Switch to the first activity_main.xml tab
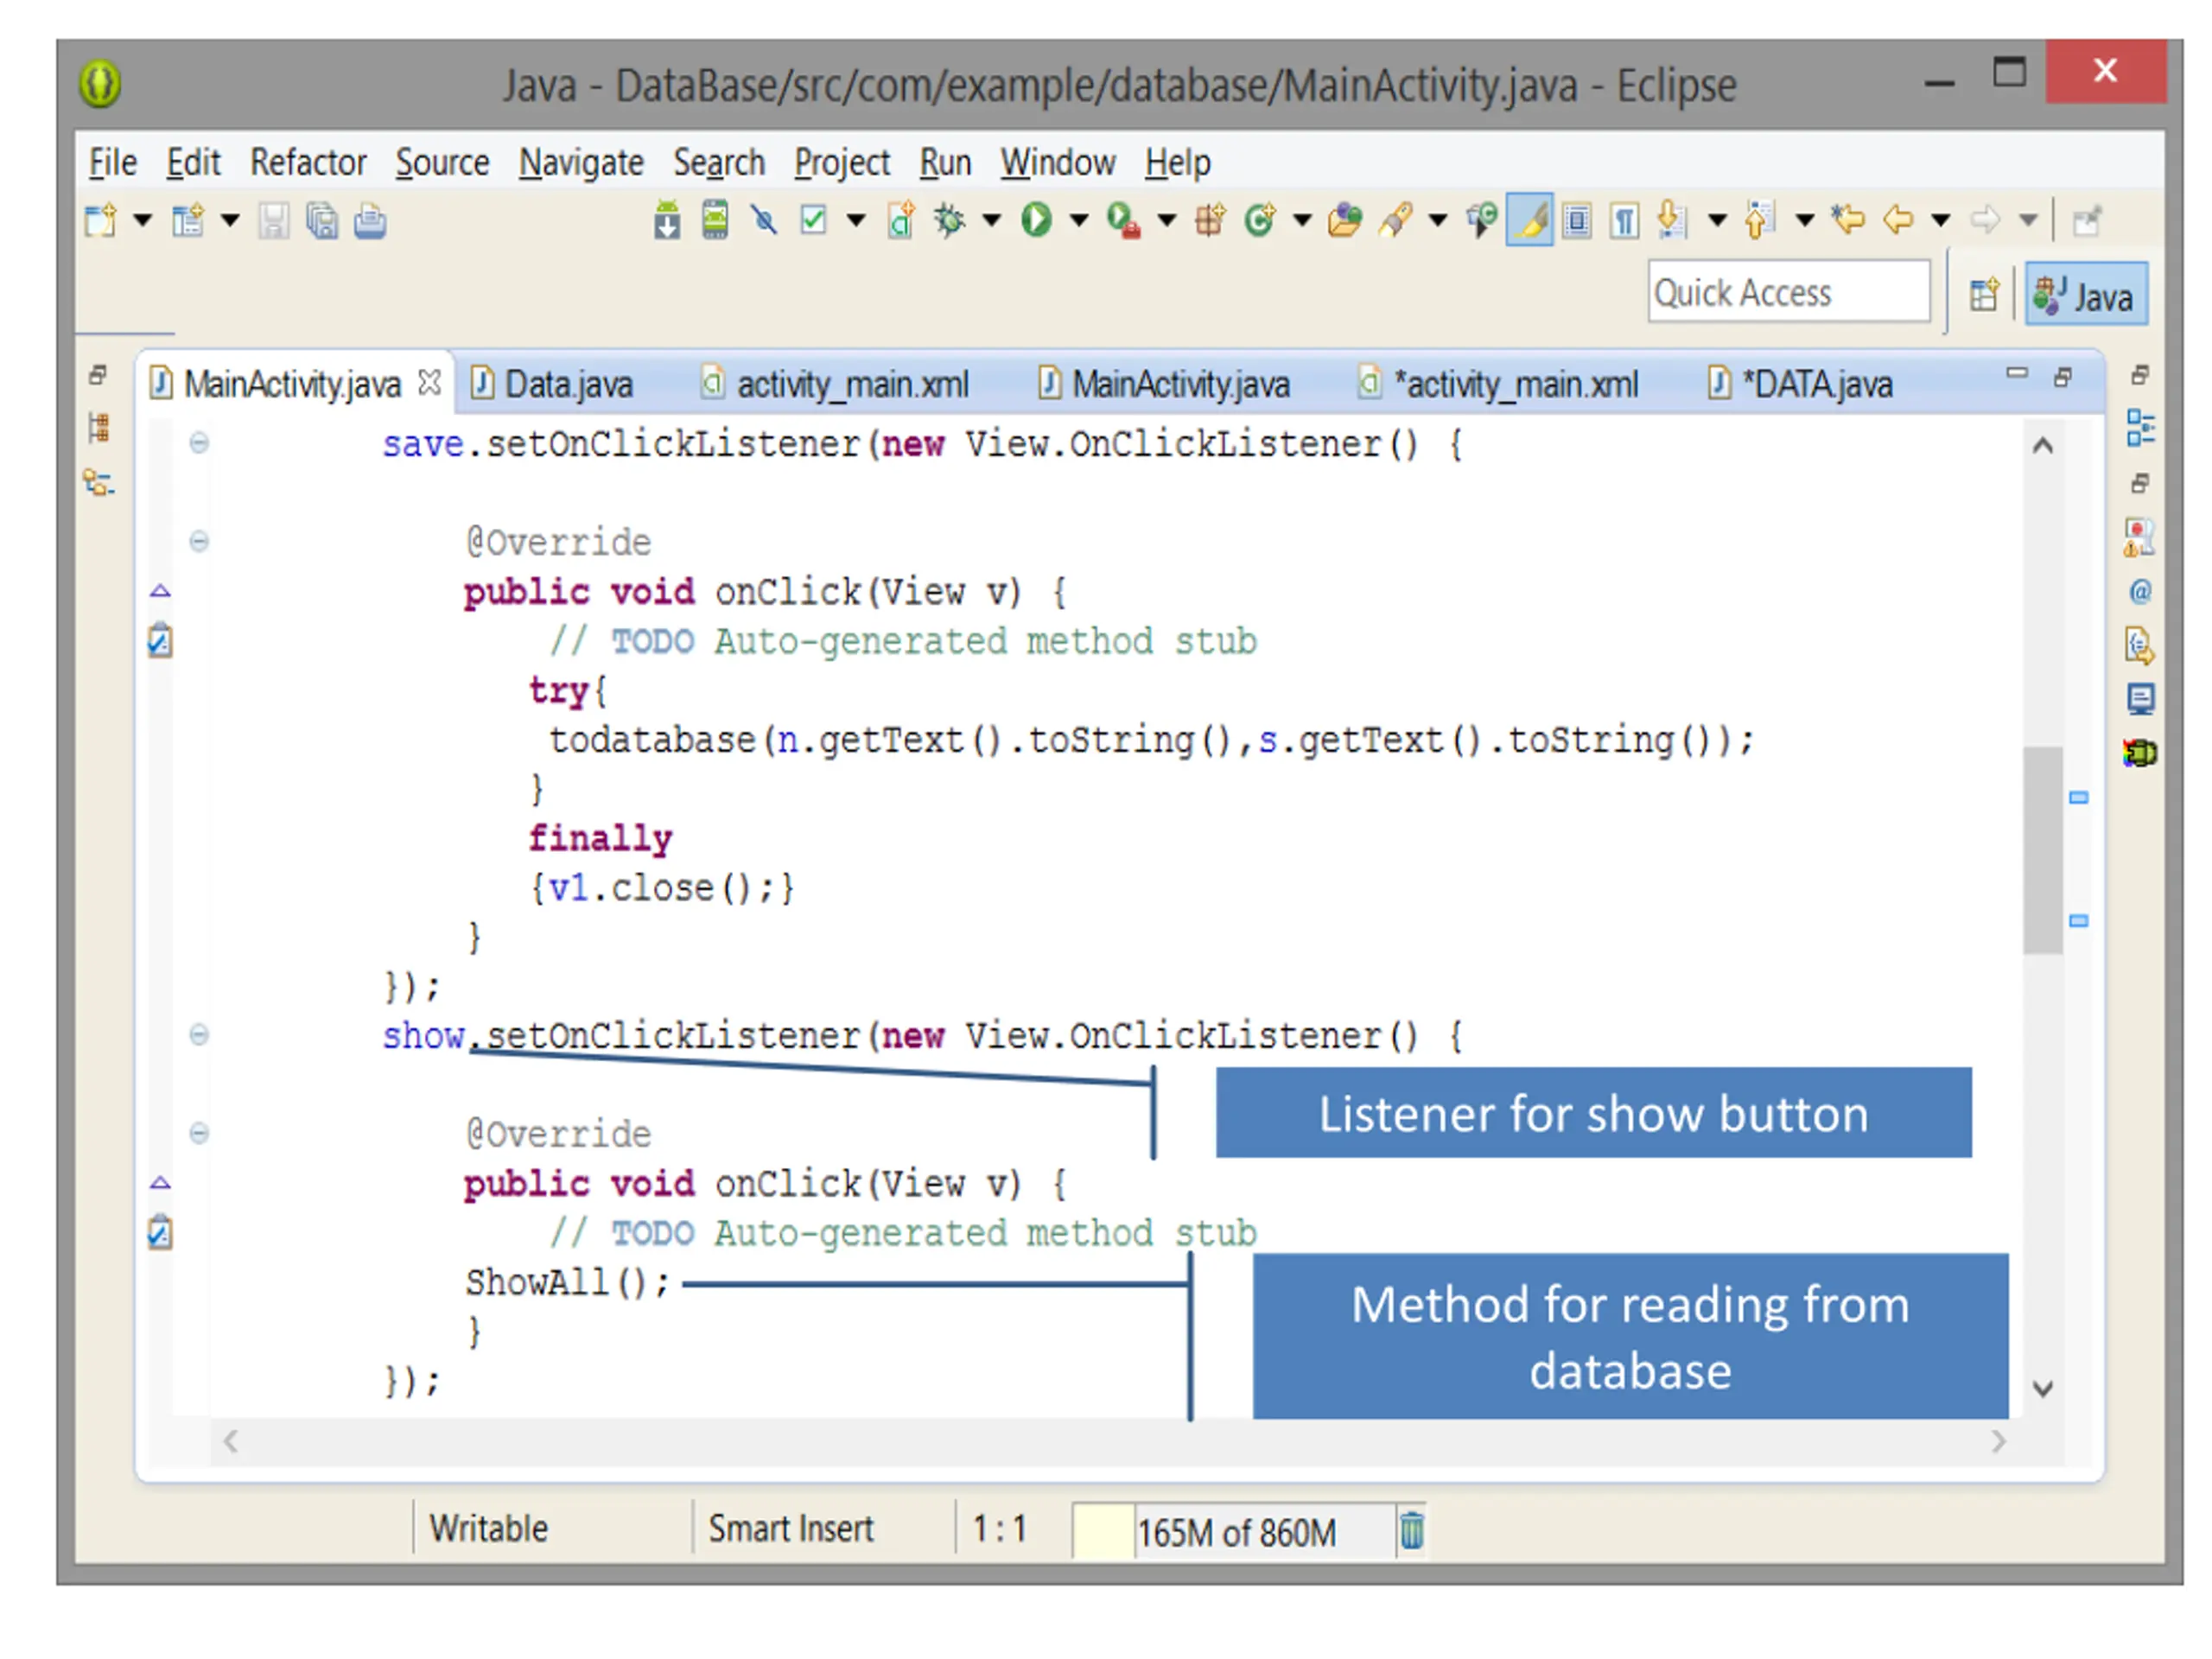The width and height of the screenshot is (2212, 1659). [835, 384]
